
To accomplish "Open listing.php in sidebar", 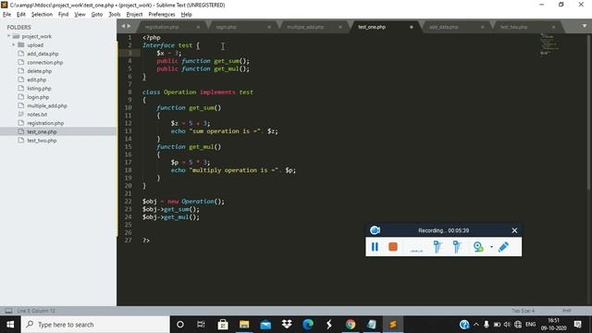I will pyautogui.click(x=39, y=89).
